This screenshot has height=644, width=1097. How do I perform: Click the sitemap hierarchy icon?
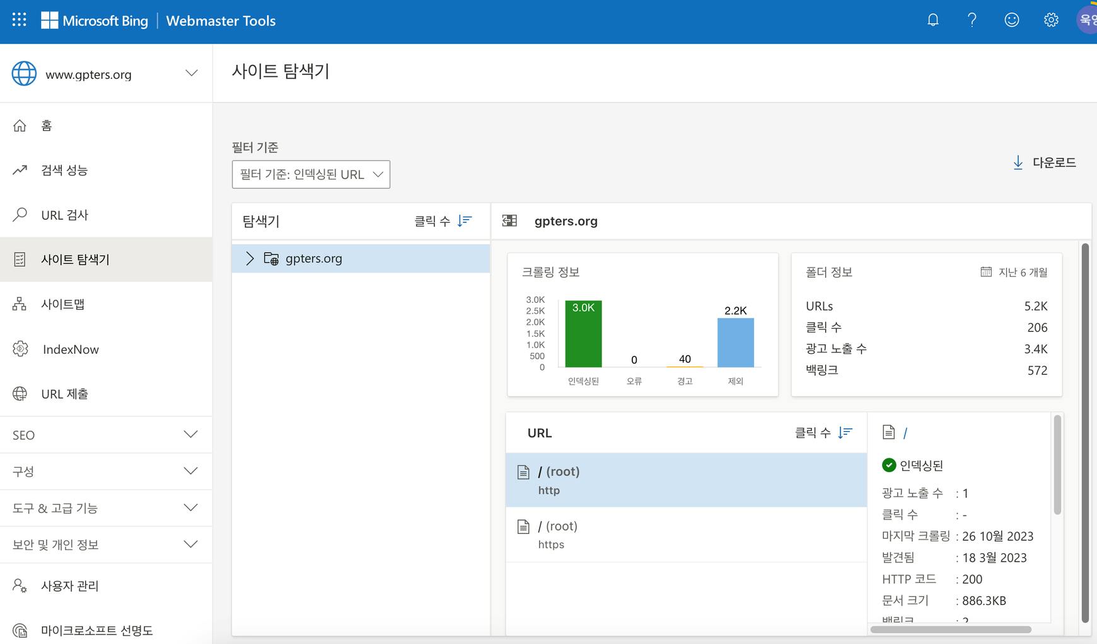coord(20,304)
